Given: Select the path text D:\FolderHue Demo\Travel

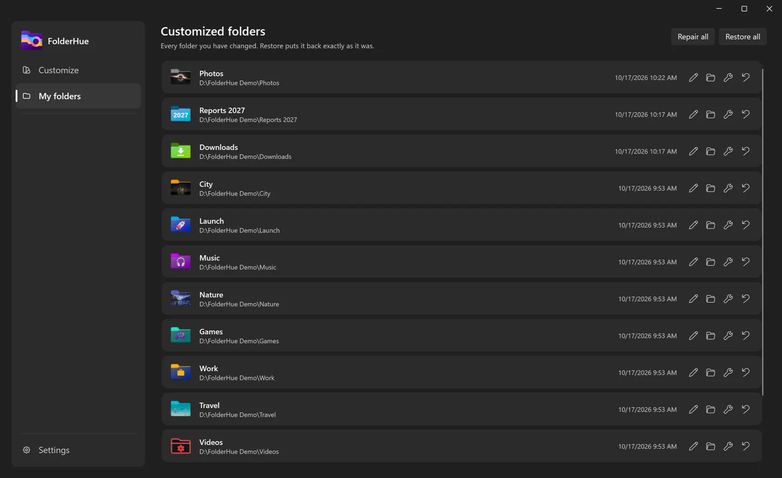Looking at the screenshot, I should point(237,415).
